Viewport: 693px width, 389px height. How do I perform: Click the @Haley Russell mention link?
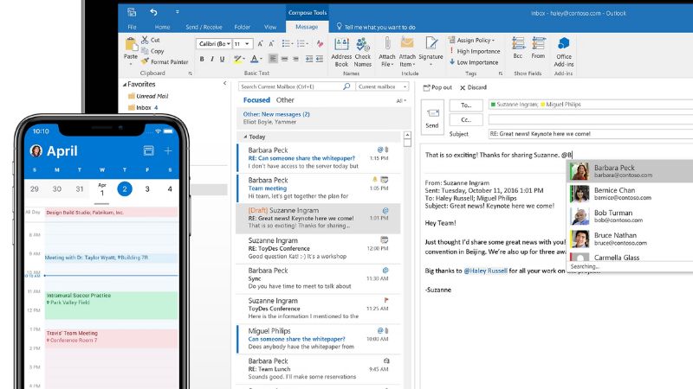click(485, 271)
